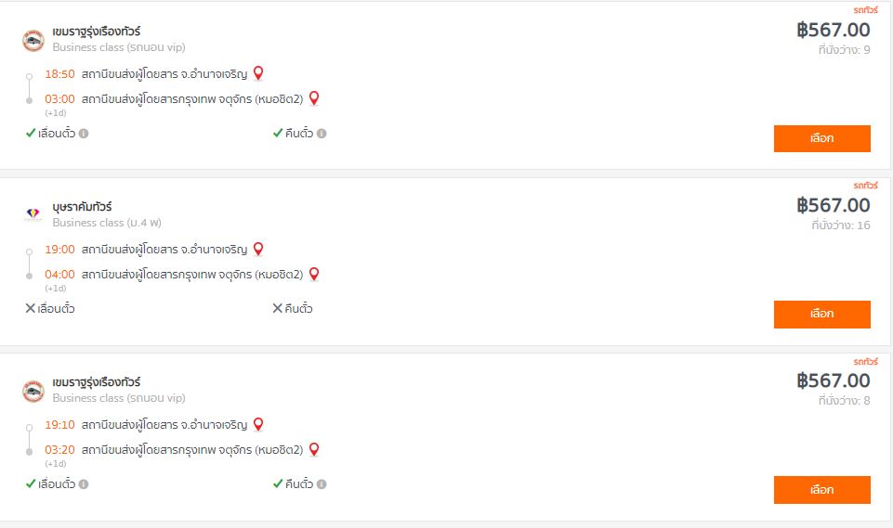893x528 pixels.
Task: Click the info icon next to คืนตั๋ว on the first trip
Action: pos(322,134)
